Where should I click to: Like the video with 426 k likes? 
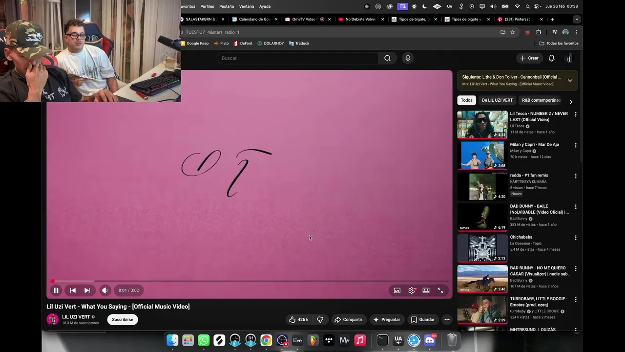pyautogui.click(x=298, y=320)
